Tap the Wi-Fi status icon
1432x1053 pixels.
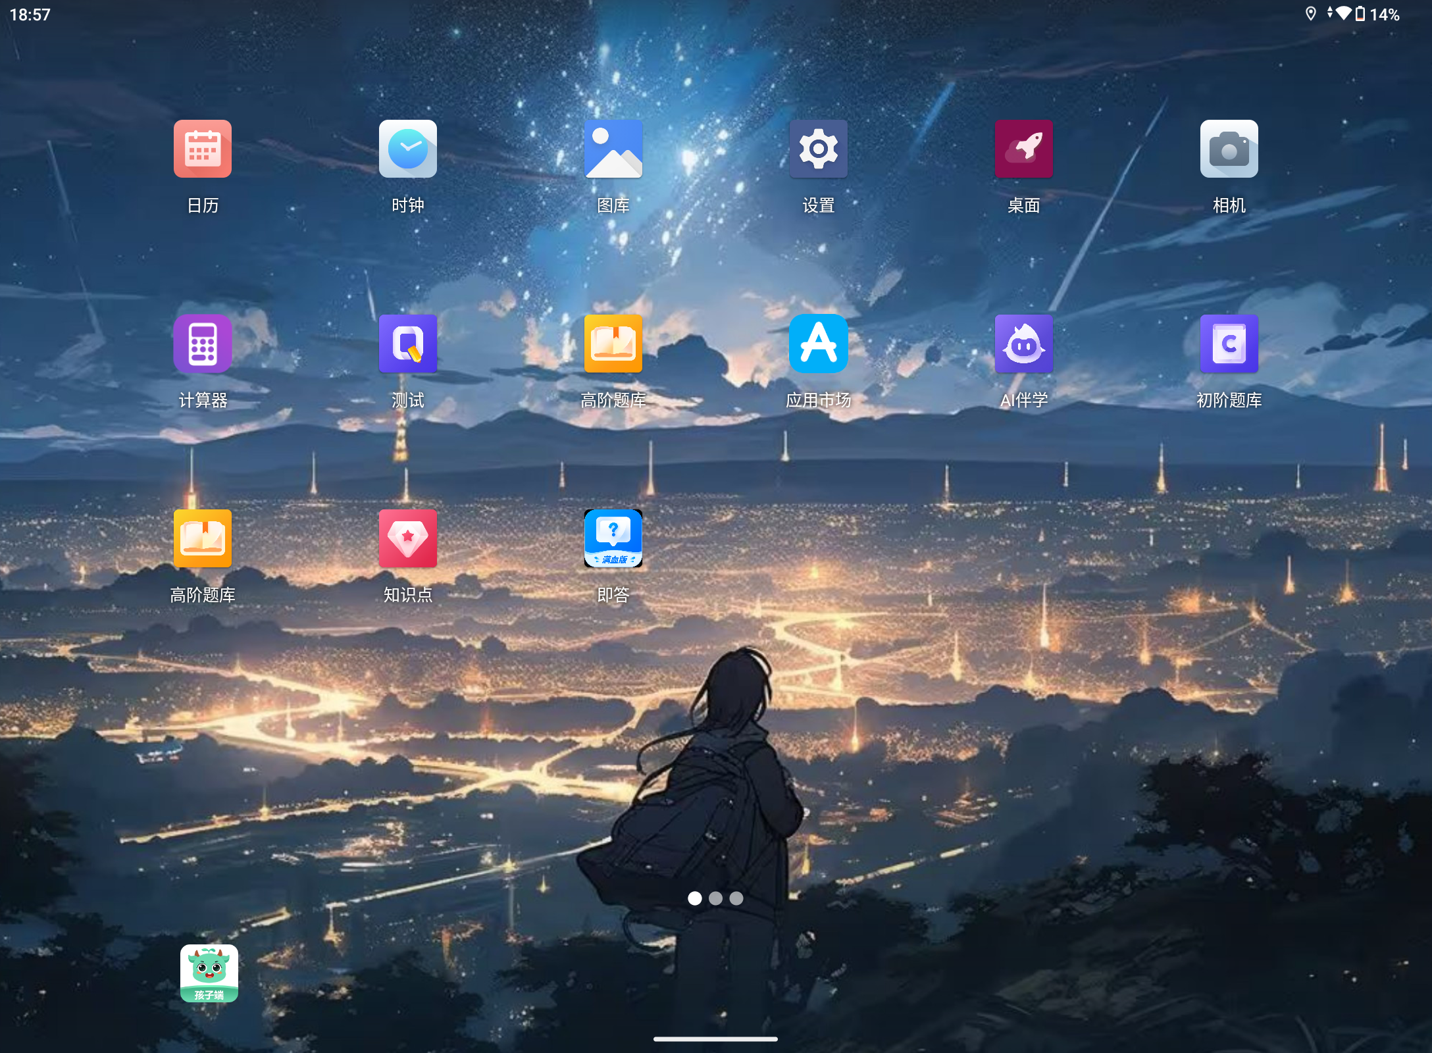point(1343,13)
